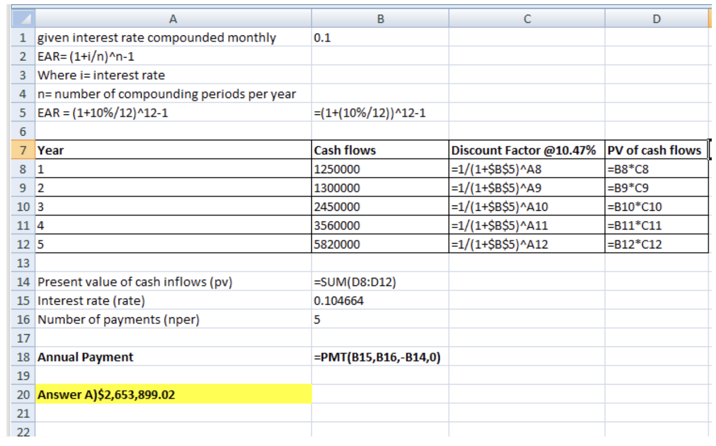
Task: Select row 7 header
Action: [x=22, y=150]
